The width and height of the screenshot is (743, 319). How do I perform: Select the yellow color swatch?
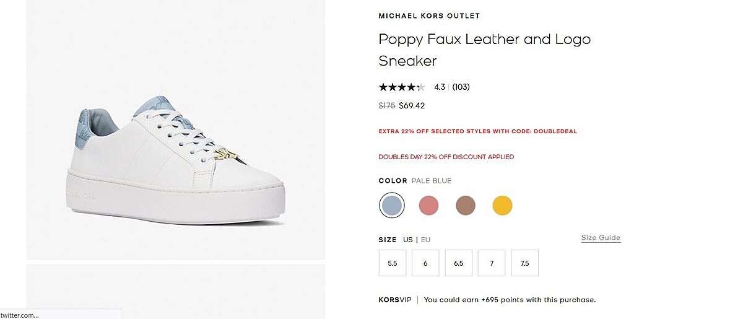pyautogui.click(x=502, y=205)
